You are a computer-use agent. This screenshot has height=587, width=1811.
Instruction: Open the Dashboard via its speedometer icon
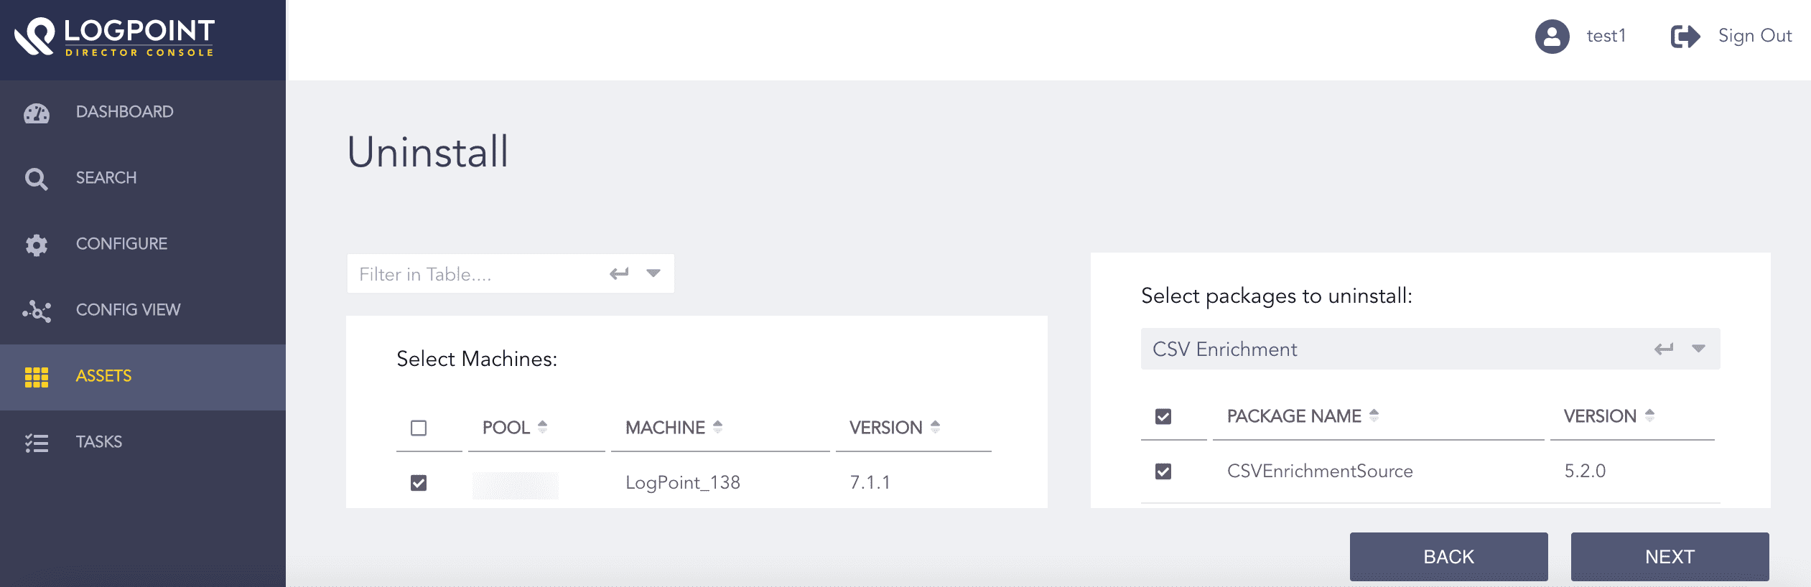click(x=36, y=113)
